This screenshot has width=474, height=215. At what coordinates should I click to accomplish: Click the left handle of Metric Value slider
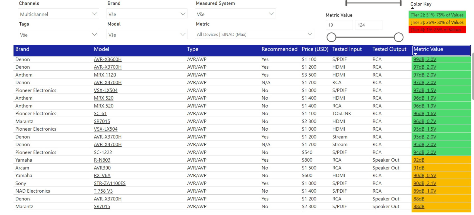(331, 37)
